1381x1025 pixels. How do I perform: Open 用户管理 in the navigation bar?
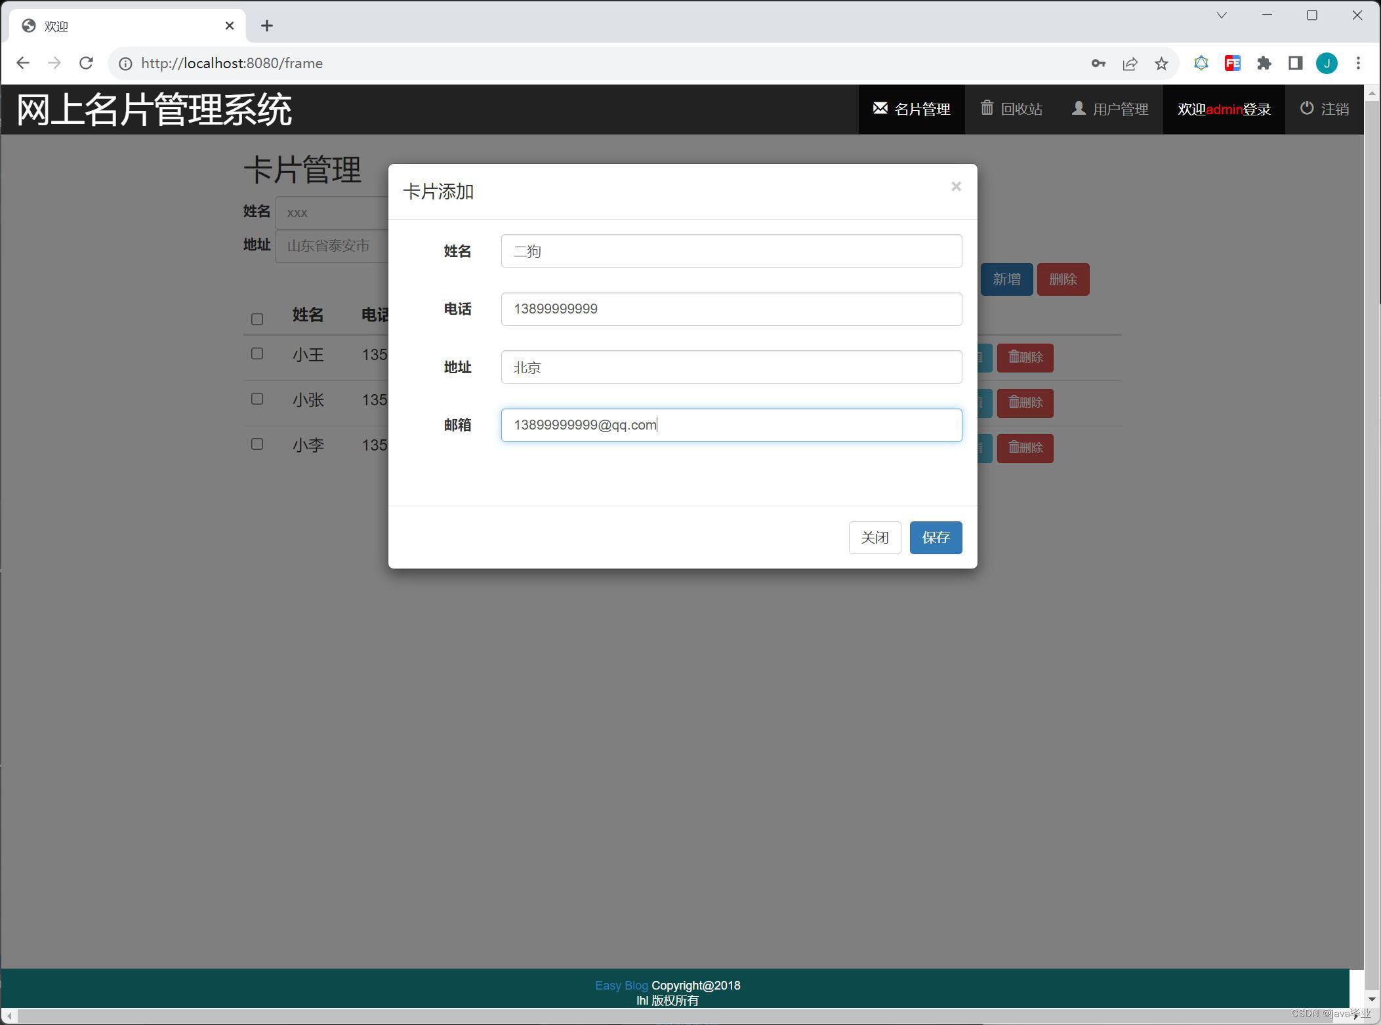click(x=1109, y=109)
